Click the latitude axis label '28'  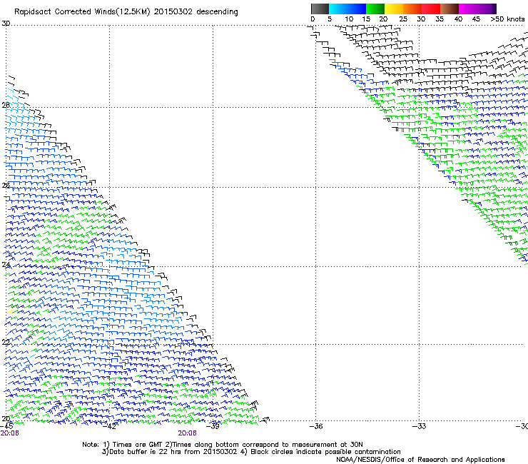tap(6, 105)
